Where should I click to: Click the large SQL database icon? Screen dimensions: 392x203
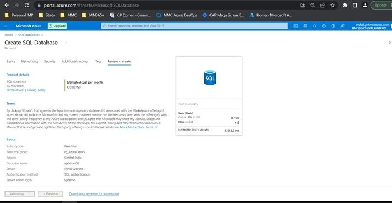210,77
